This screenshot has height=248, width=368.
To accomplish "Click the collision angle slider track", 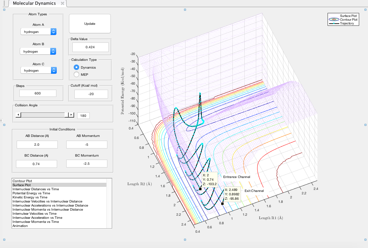I will [x=42, y=115].
